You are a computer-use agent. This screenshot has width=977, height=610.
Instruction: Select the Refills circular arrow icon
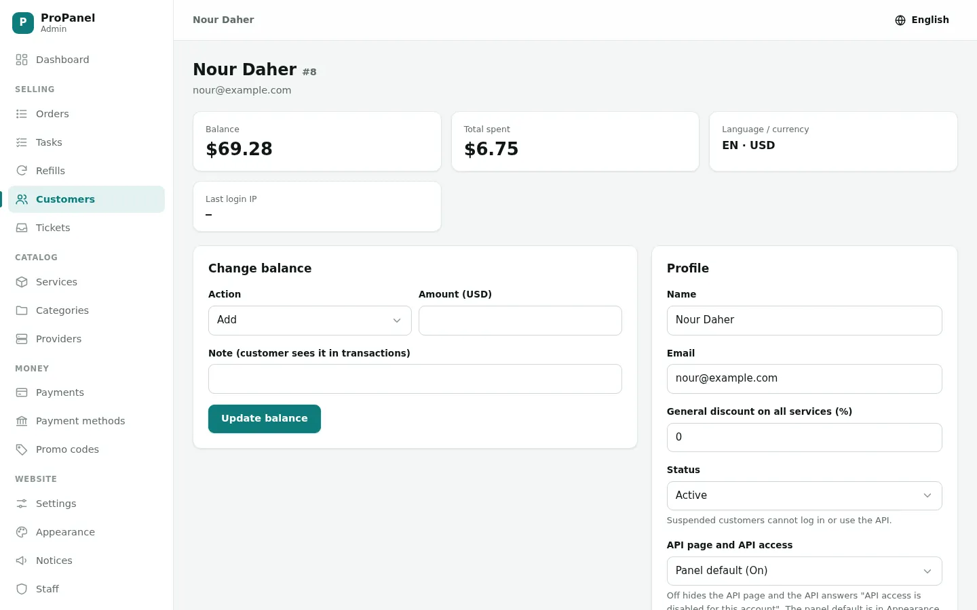pyautogui.click(x=22, y=171)
